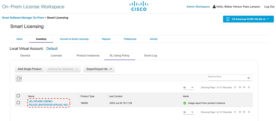Select the Licenses sub-tab
This screenshot has height=121, width=276.
[x=56, y=55]
